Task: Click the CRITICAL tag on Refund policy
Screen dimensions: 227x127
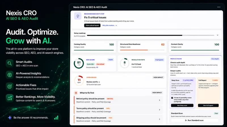Action: click(110, 99)
